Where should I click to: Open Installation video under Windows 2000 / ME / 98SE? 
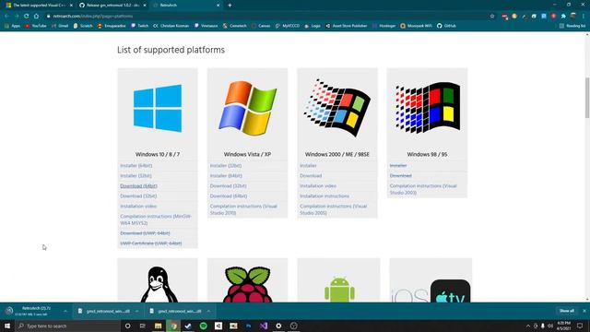click(x=318, y=186)
